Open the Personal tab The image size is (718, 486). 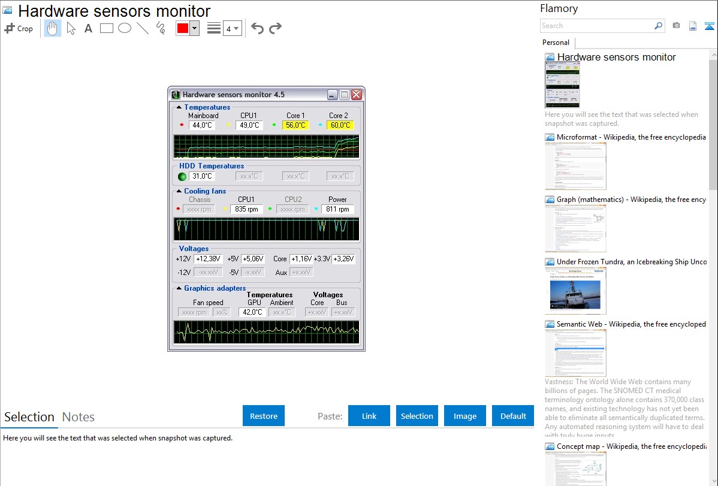[556, 43]
